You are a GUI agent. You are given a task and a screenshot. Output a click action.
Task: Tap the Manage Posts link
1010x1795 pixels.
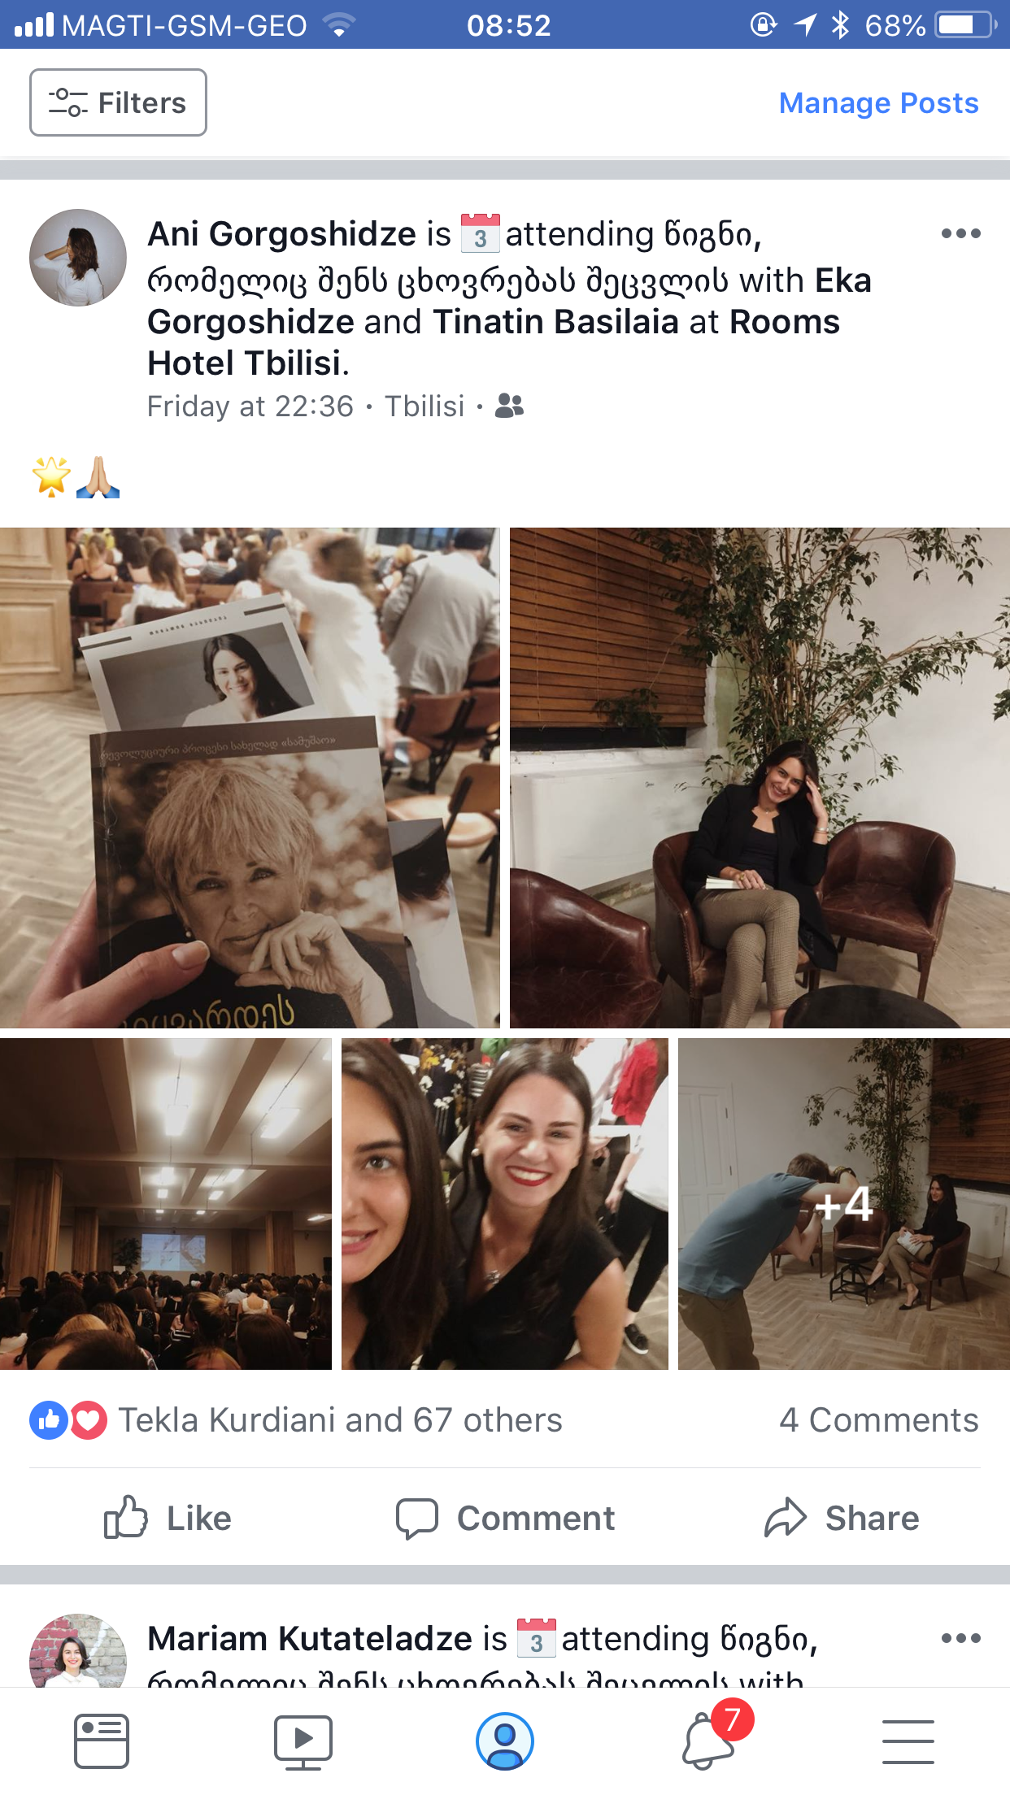tap(878, 103)
